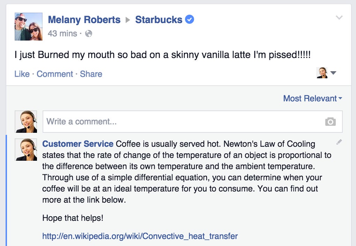Viewport: 356px width, 246px height.
Task: Click the globe public privacy icon
Action: (x=89, y=34)
